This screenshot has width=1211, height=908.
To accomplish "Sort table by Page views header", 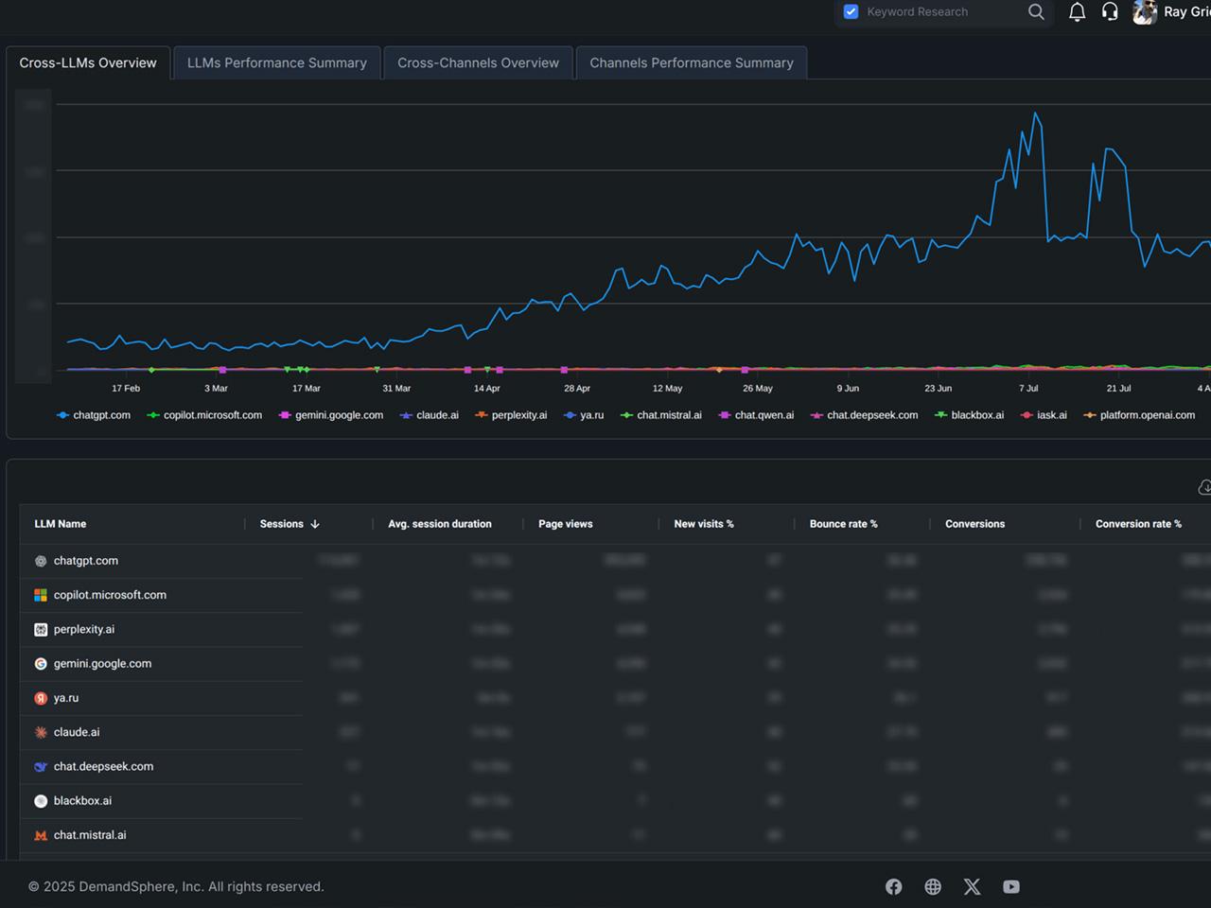I will [x=565, y=524].
